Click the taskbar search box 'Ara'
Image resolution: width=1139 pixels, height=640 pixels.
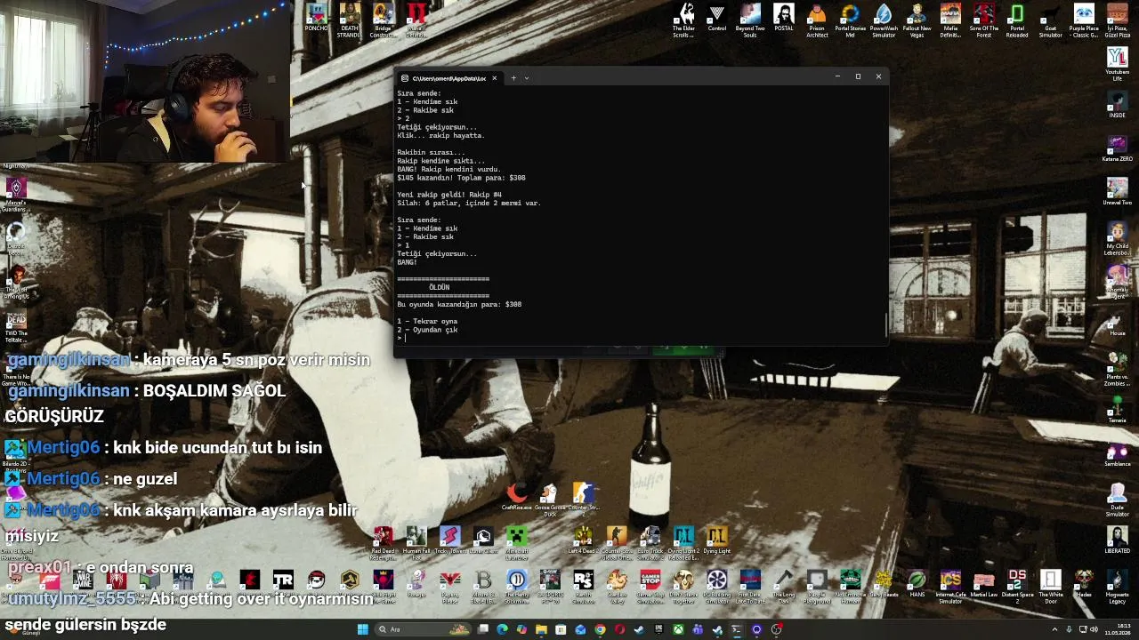click(x=423, y=629)
